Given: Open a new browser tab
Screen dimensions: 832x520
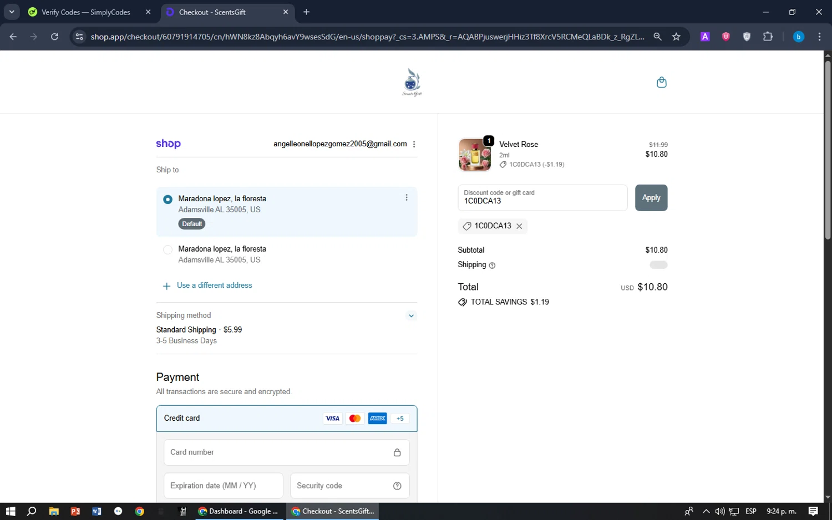Looking at the screenshot, I should (307, 12).
